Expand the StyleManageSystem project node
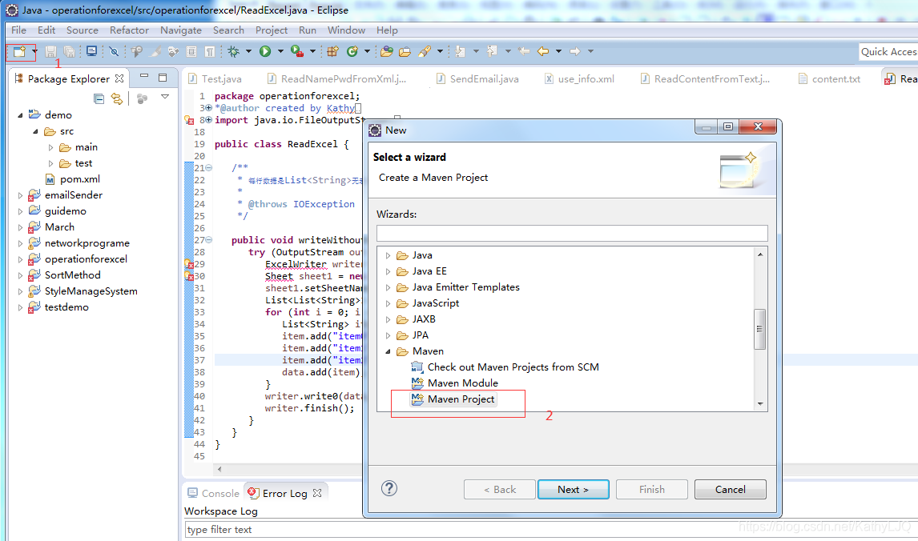The height and width of the screenshot is (541, 918). click(20, 291)
